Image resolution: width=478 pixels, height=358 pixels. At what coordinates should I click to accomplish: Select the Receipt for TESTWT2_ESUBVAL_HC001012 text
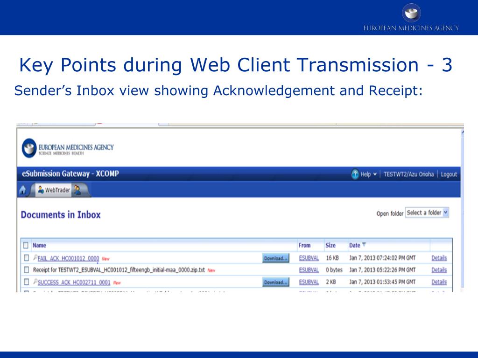tap(119, 270)
